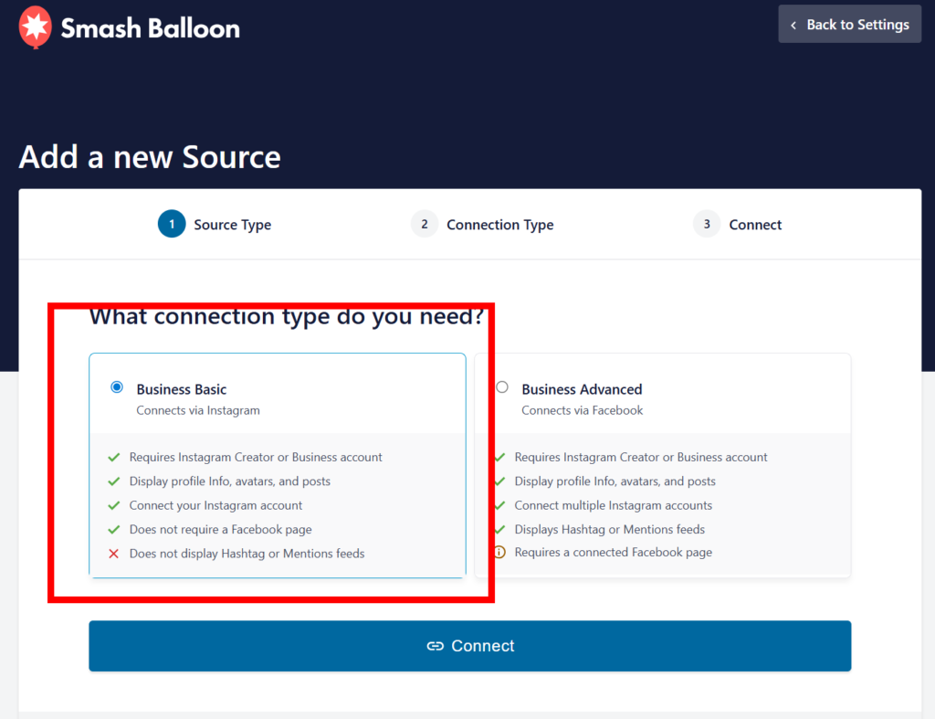Image resolution: width=935 pixels, height=719 pixels.
Task: Click the left chevron in Back to Settings
Action: click(x=793, y=26)
